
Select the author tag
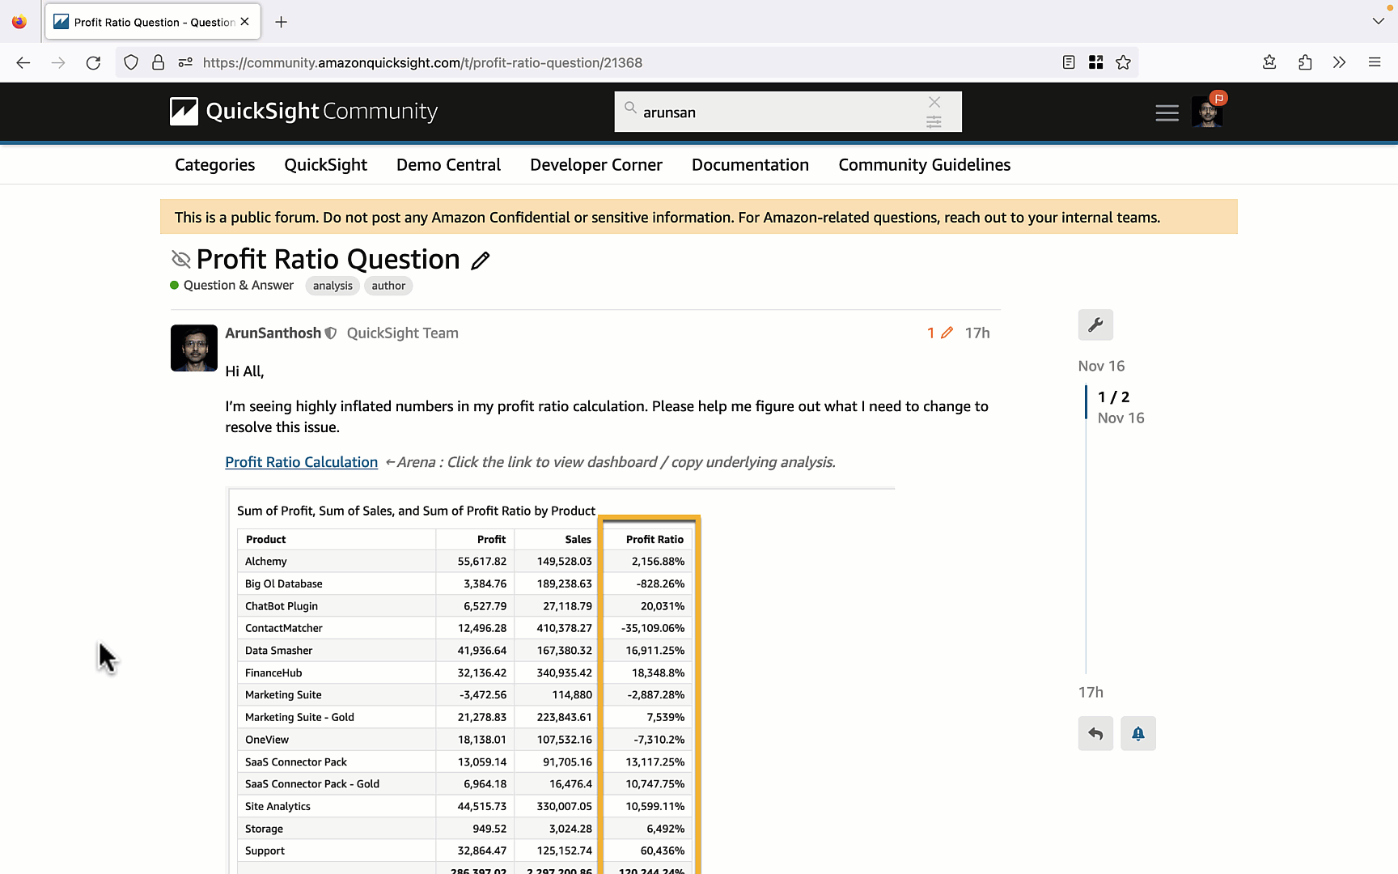388,286
